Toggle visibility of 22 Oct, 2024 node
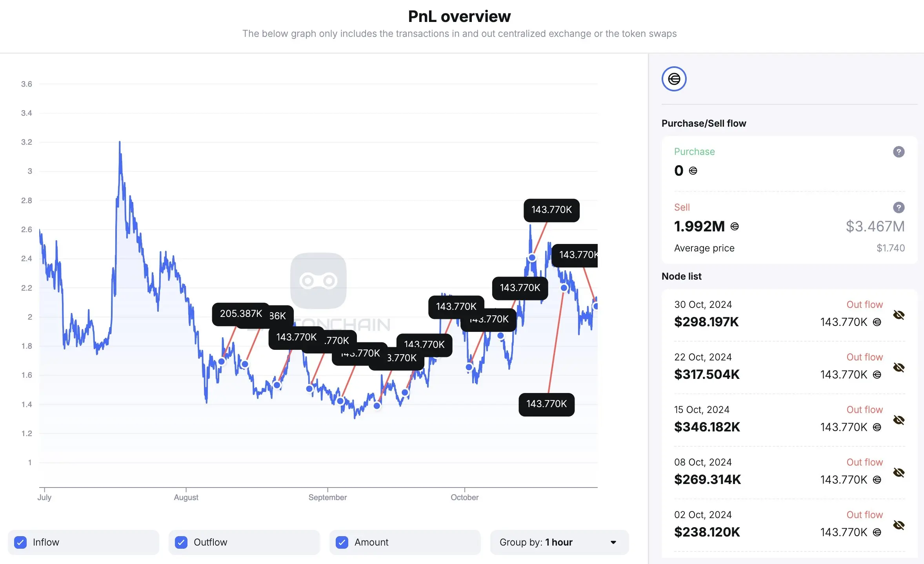The image size is (924, 564). 899,368
